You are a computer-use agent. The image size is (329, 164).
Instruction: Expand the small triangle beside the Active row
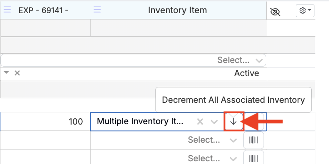click(6, 72)
